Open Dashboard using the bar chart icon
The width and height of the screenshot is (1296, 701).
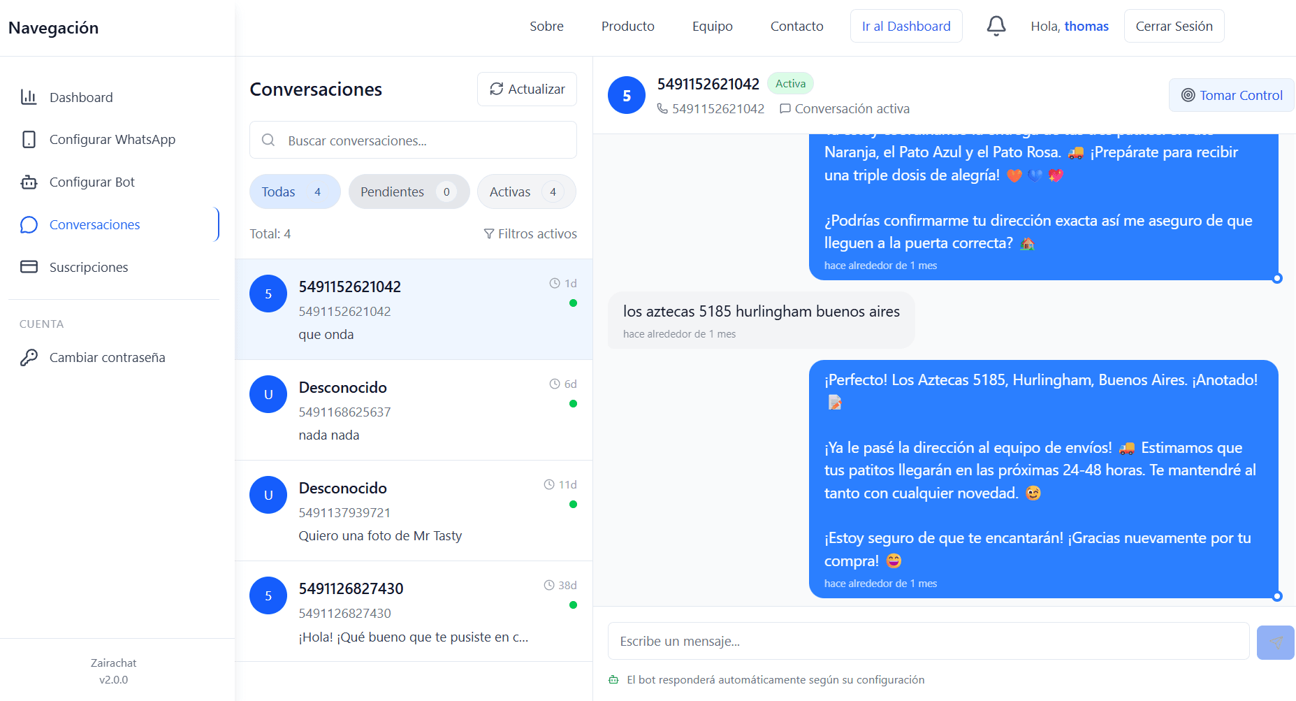(x=29, y=97)
